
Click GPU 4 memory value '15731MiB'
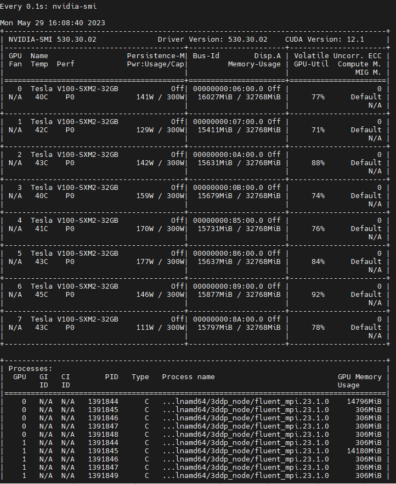[215, 229]
